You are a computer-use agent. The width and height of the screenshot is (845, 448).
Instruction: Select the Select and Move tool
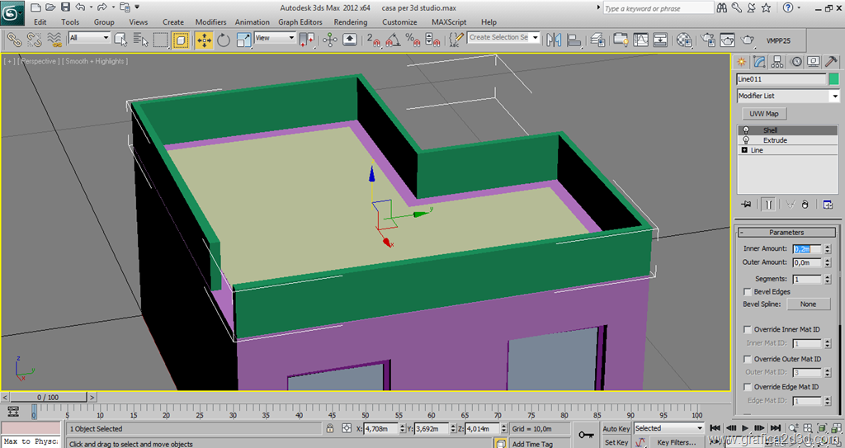coord(204,39)
